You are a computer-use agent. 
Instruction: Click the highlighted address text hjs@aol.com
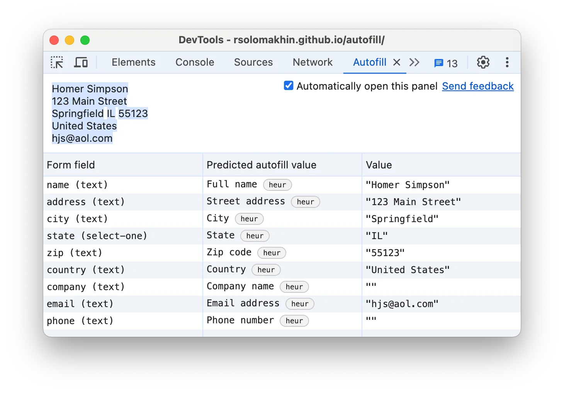click(82, 138)
